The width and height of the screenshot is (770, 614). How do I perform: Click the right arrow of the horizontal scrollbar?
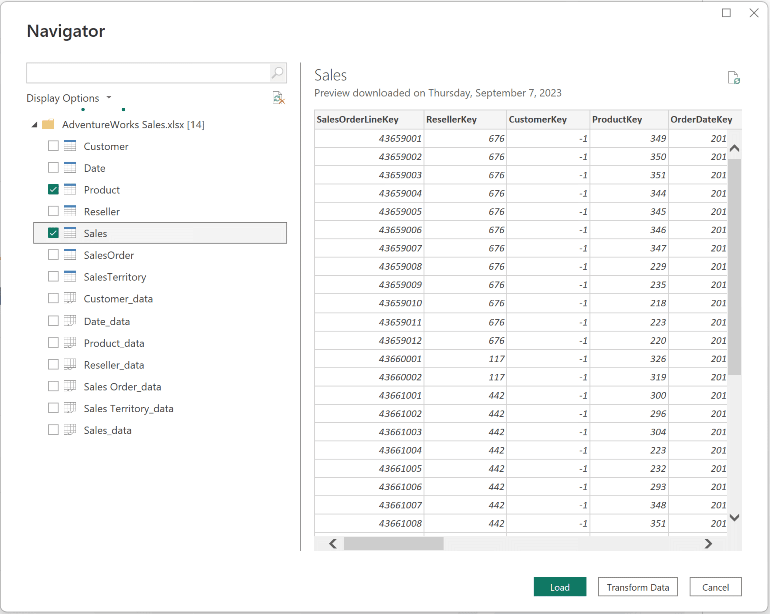[x=708, y=544]
